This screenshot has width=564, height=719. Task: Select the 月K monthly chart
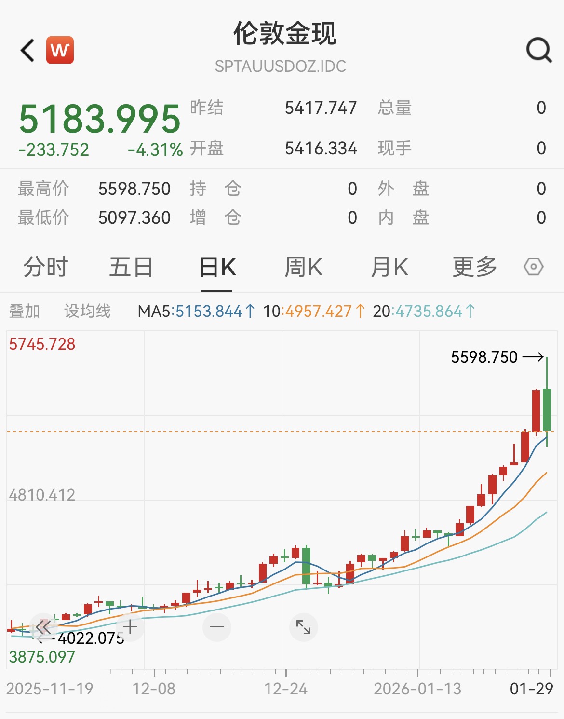pyautogui.click(x=389, y=267)
